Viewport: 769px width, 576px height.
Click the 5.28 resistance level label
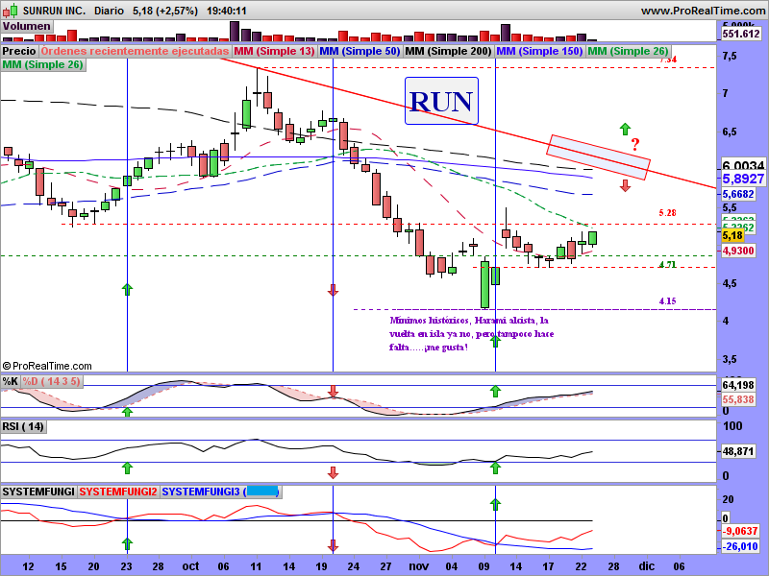667,212
